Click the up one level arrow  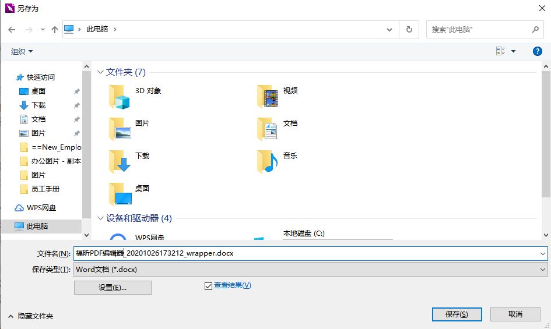(x=55, y=29)
